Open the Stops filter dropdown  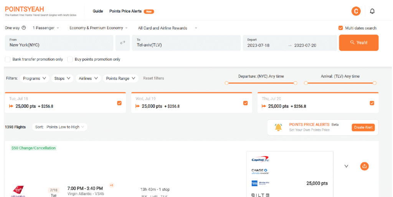click(x=62, y=78)
